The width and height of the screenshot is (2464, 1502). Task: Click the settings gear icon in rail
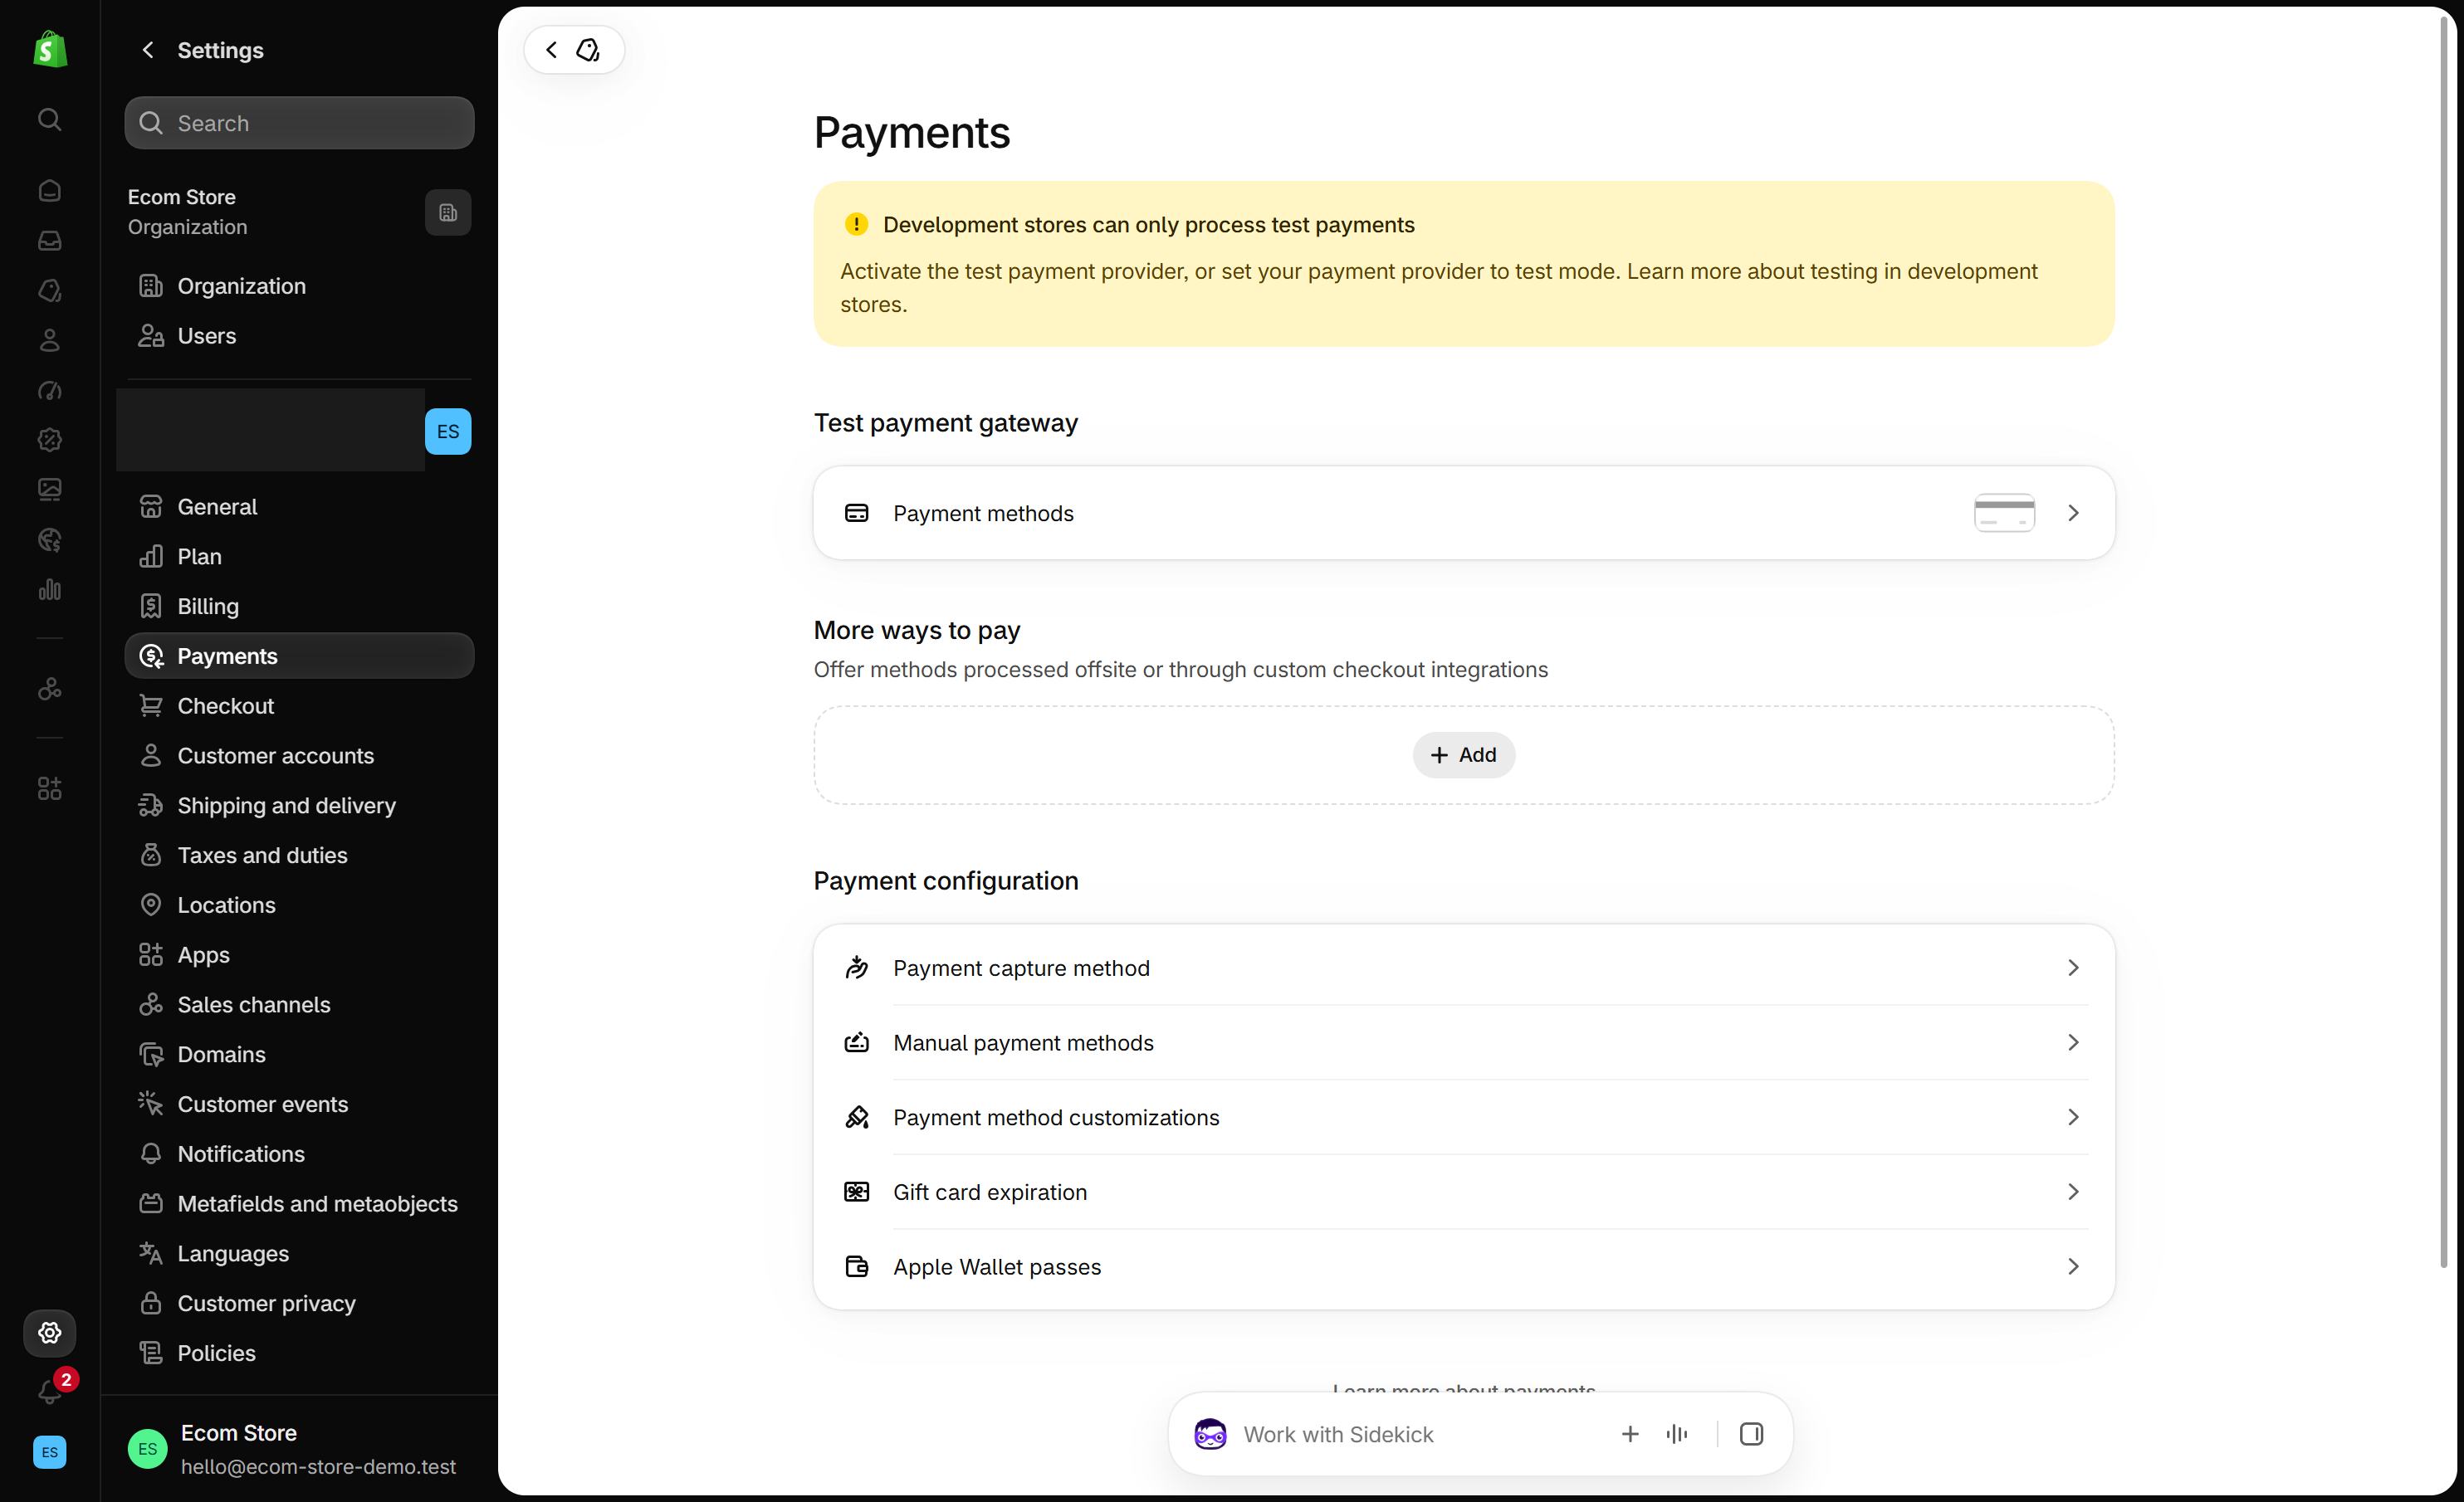(50, 1332)
